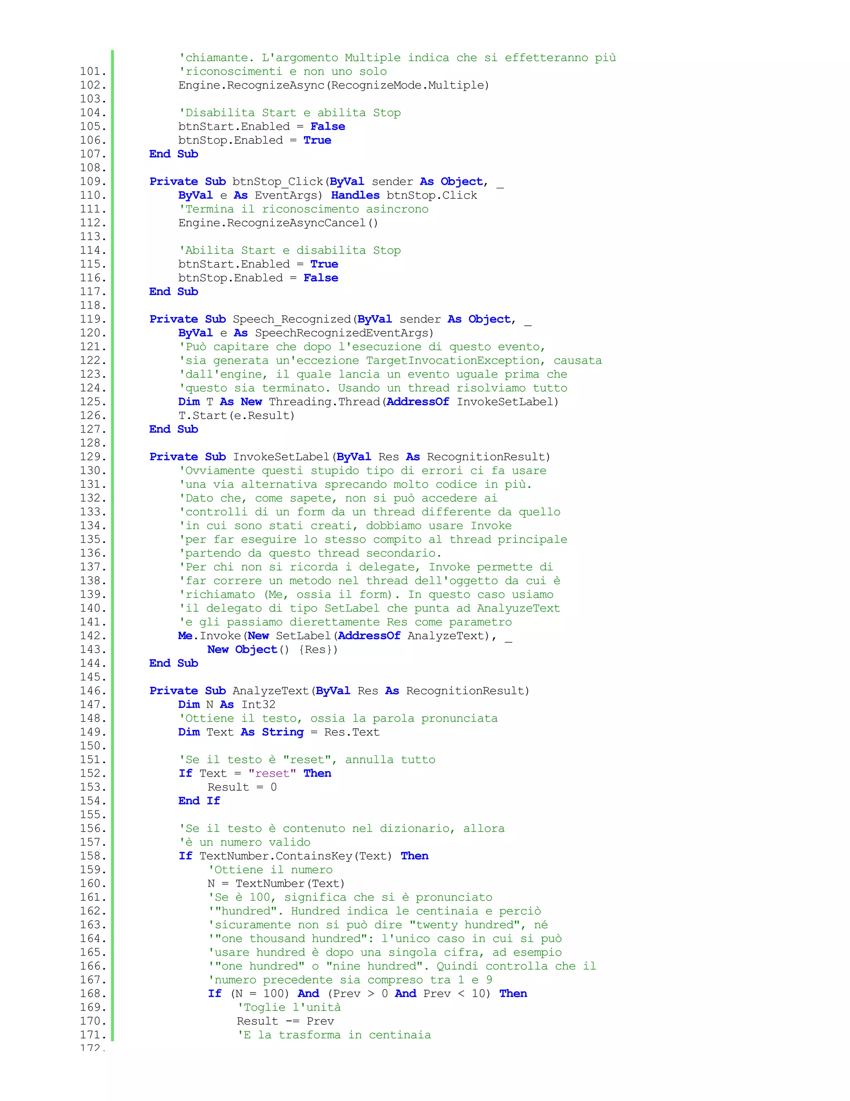This screenshot has height=1101, width=850.
Task: Click 'Private Sub btnStop_Click' declaration line
Action: click(x=327, y=182)
